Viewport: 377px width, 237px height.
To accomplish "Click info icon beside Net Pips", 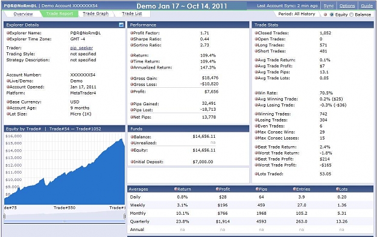I will (131, 117).
